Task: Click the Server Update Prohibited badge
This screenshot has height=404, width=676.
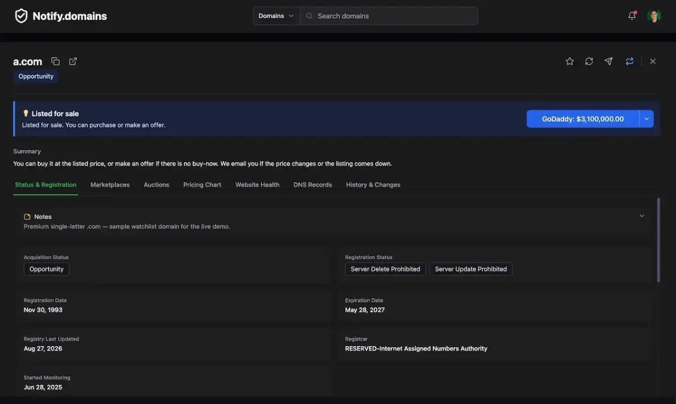Action: click(471, 269)
